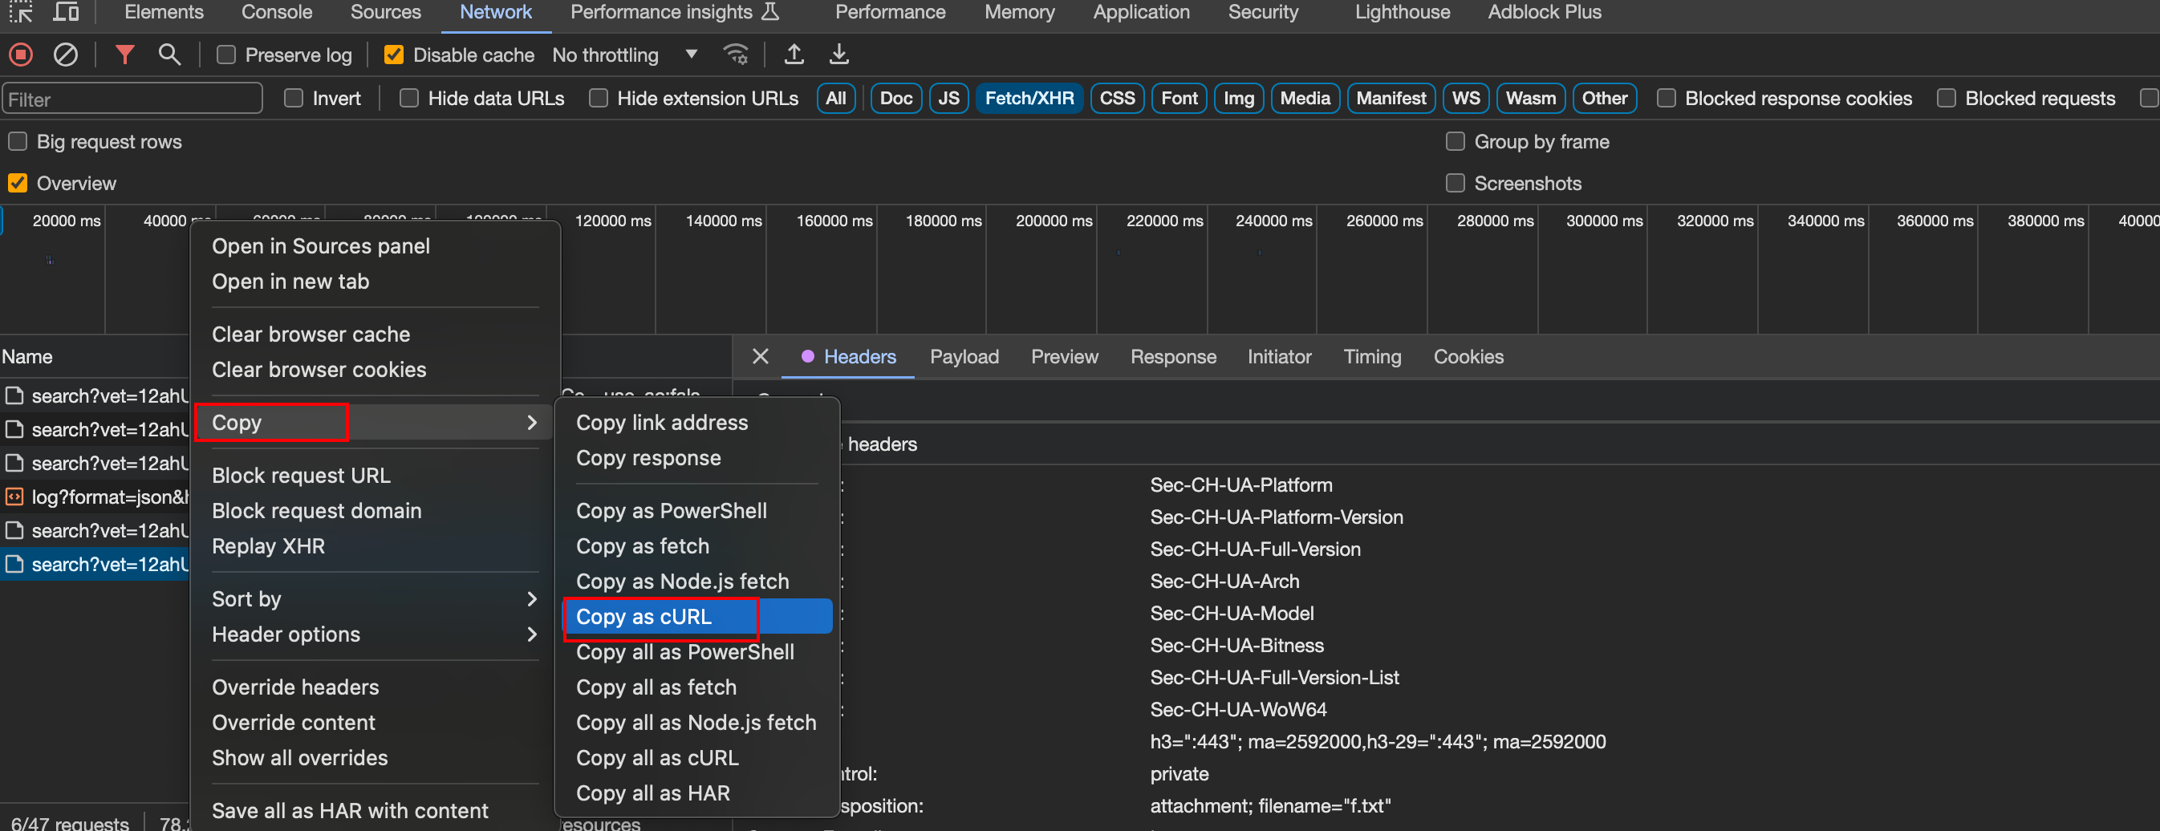Filter by Doc type

(895, 98)
